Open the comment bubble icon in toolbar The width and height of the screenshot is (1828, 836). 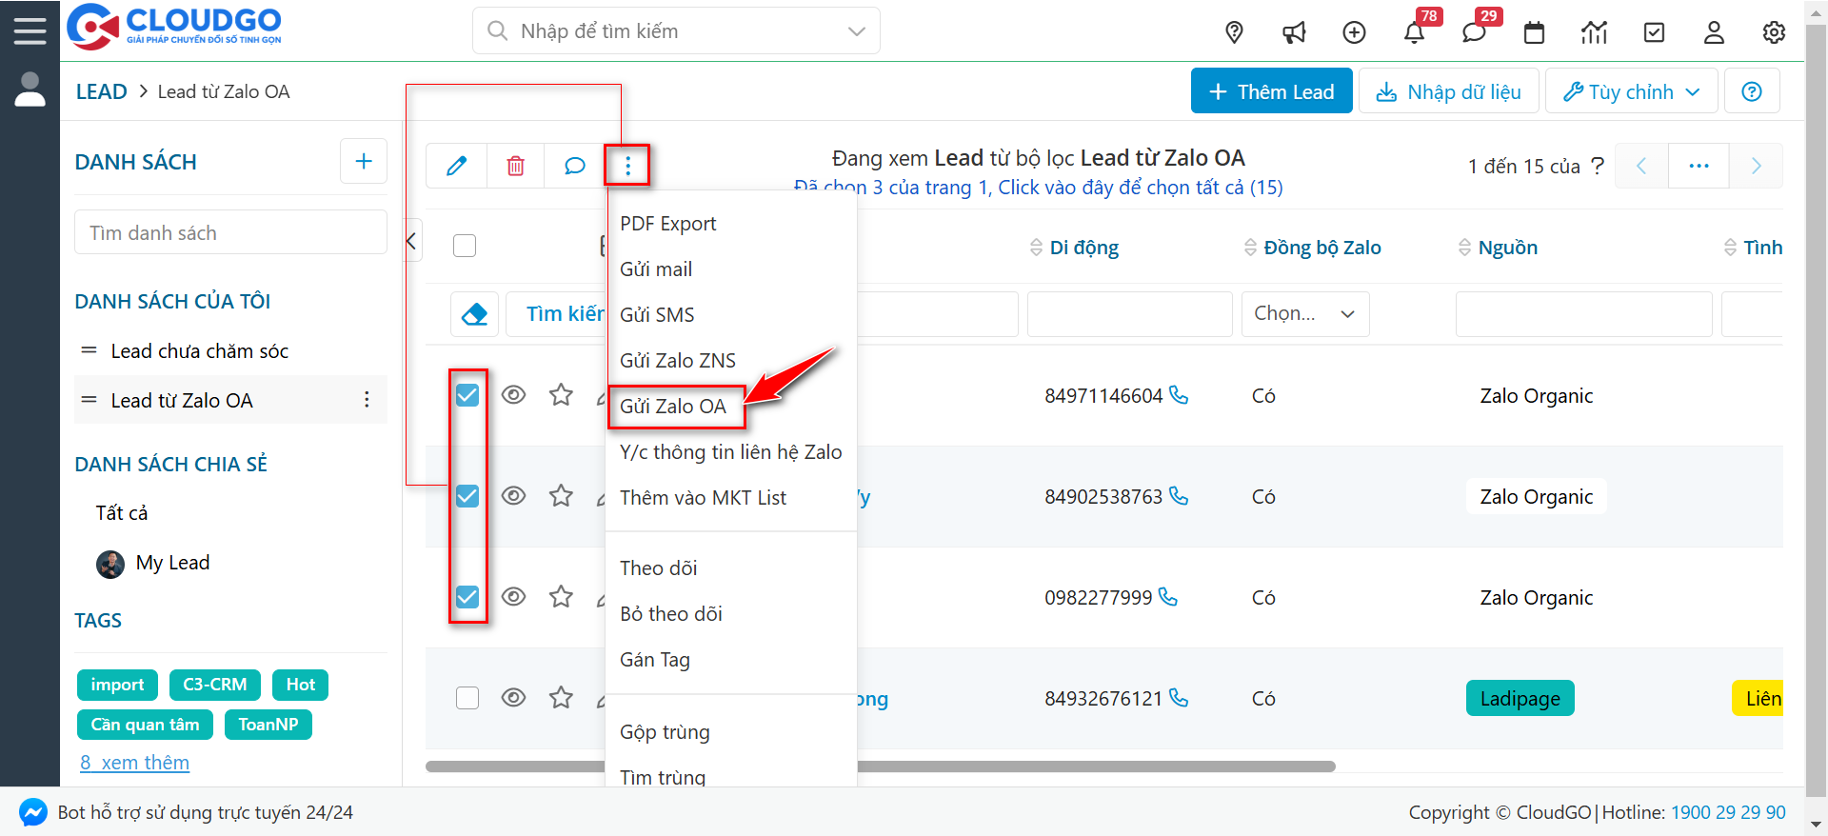click(574, 166)
